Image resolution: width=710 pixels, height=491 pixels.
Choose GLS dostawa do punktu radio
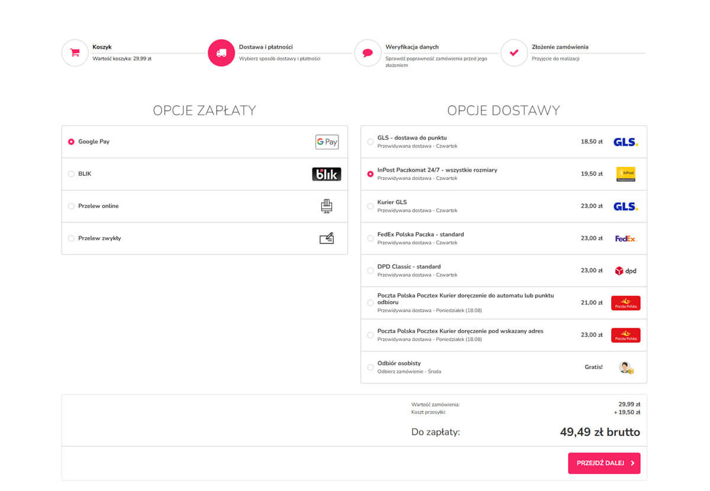[370, 142]
